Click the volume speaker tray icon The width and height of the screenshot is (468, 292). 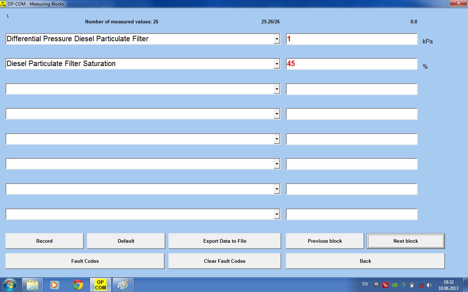[429, 285]
